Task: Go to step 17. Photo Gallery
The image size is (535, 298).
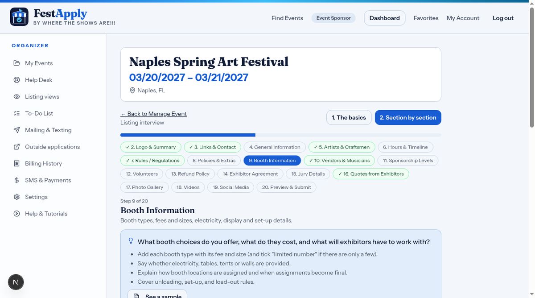Action: click(144, 187)
